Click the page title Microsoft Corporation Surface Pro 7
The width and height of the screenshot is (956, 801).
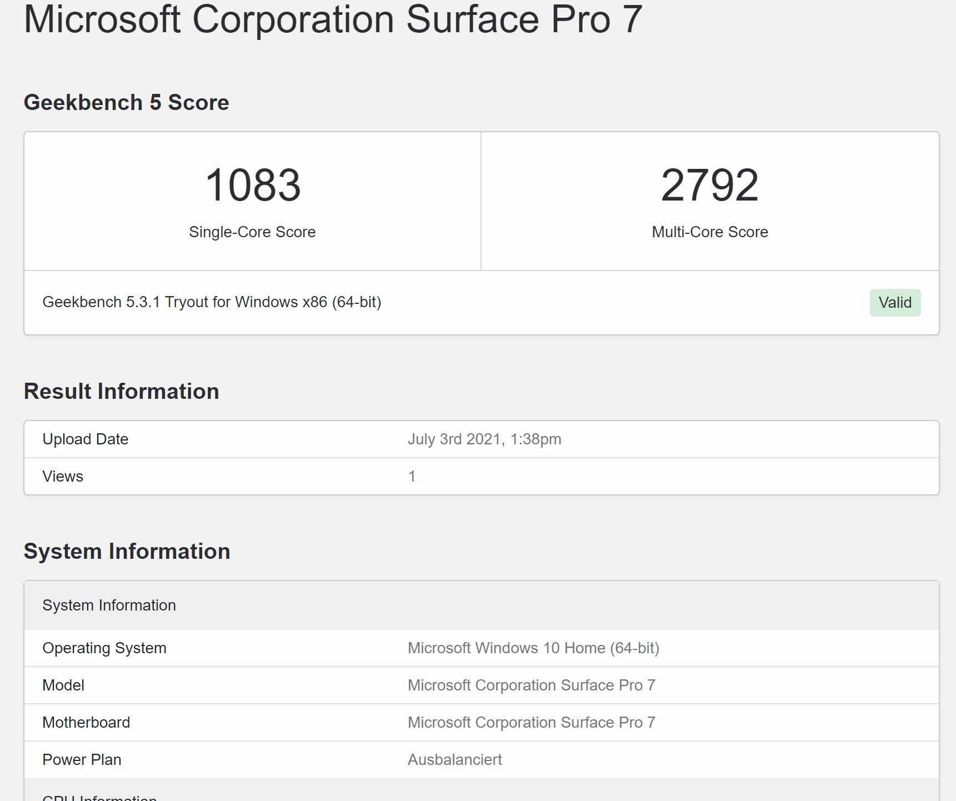(333, 20)
